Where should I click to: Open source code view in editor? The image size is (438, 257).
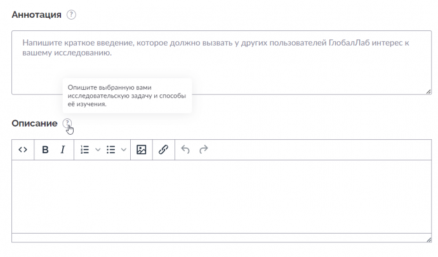pos(23,150)
